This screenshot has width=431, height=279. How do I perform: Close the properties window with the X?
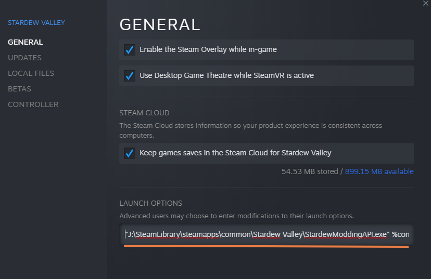(426, 3)
